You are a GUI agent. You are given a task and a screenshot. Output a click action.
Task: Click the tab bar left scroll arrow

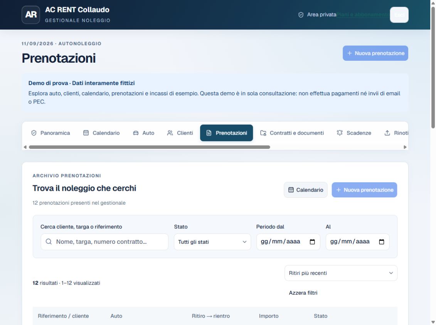click(25, 147)
